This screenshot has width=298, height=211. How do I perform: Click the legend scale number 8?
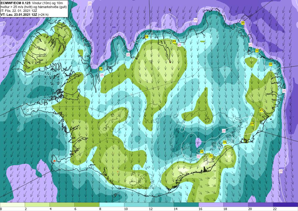(100, 209)
